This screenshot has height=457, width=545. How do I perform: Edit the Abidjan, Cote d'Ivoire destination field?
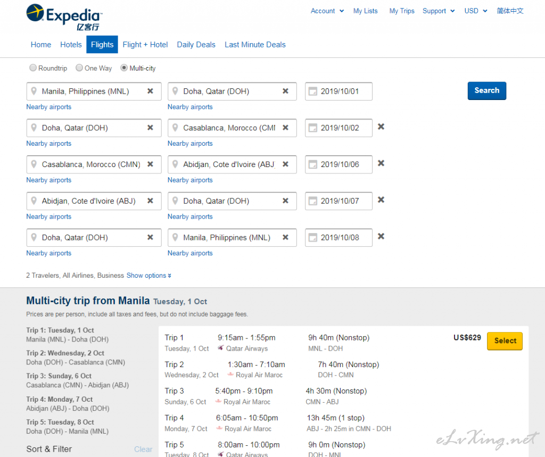coord(232,164)
